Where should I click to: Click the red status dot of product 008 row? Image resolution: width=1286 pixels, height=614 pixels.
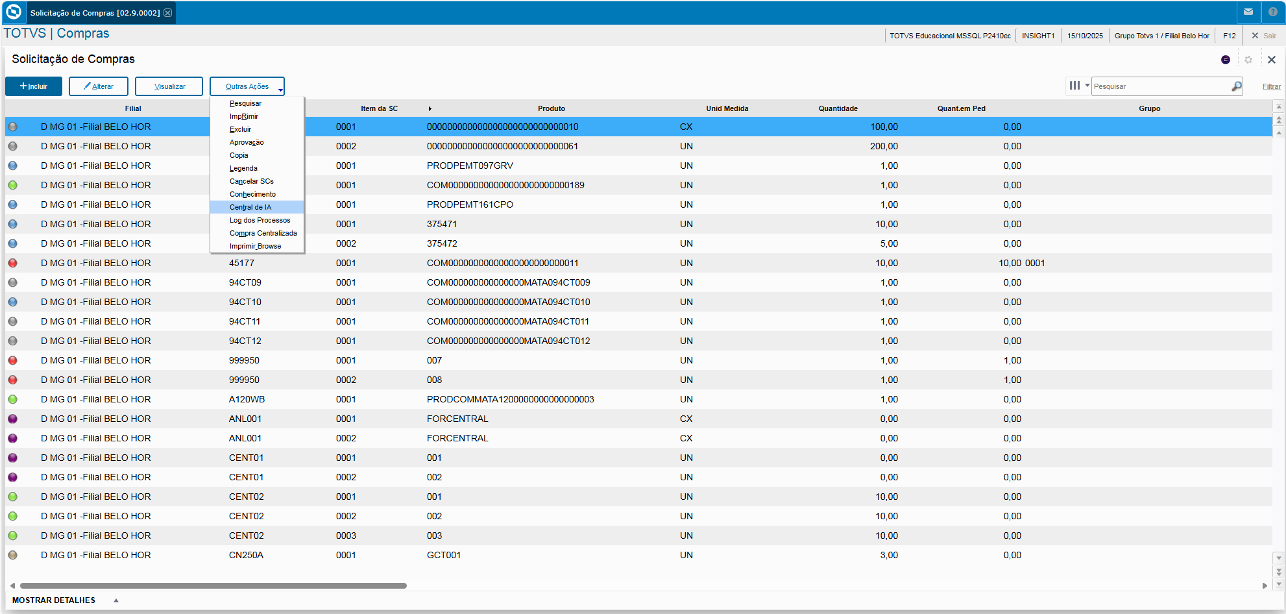pos(12,380)
